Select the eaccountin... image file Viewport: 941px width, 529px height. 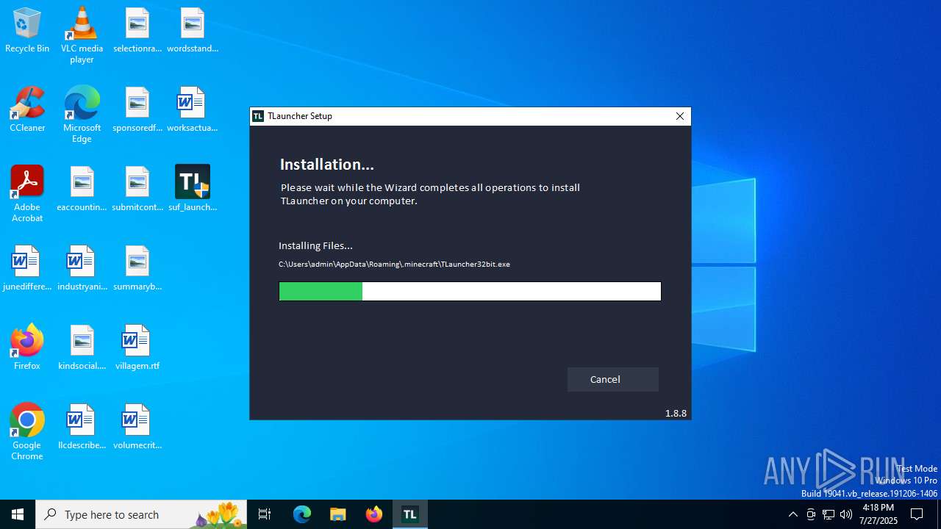[x=82, y=190]
